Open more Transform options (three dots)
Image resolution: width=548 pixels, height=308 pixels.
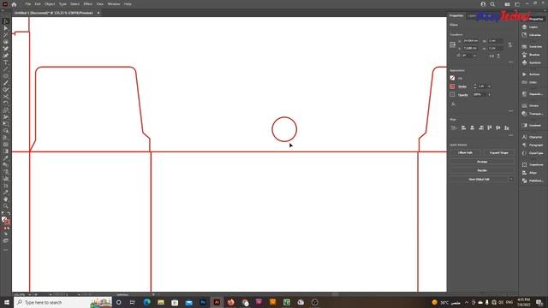tap(511, 62)
